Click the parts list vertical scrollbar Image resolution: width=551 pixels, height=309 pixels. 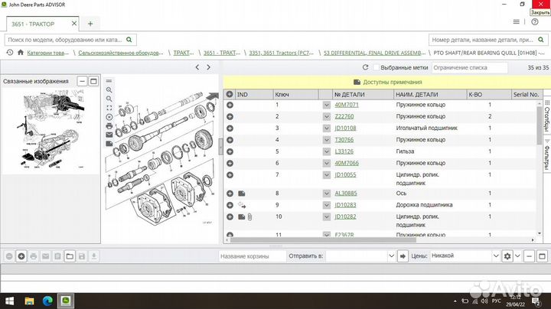click(540, 125)
